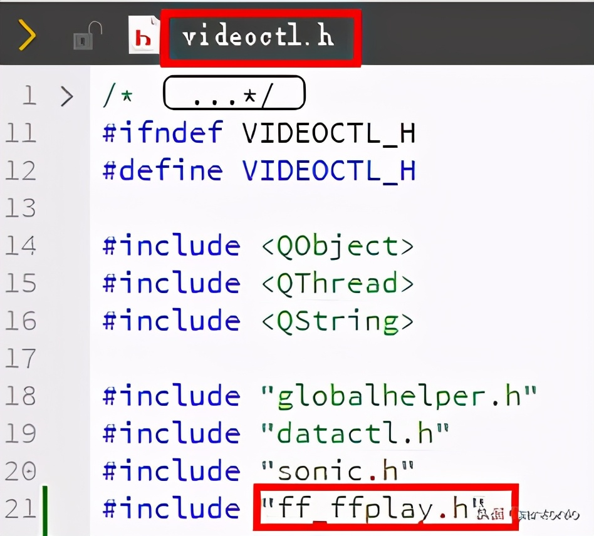Click the yellow forward navigation arrow

[x=27, y=35]
